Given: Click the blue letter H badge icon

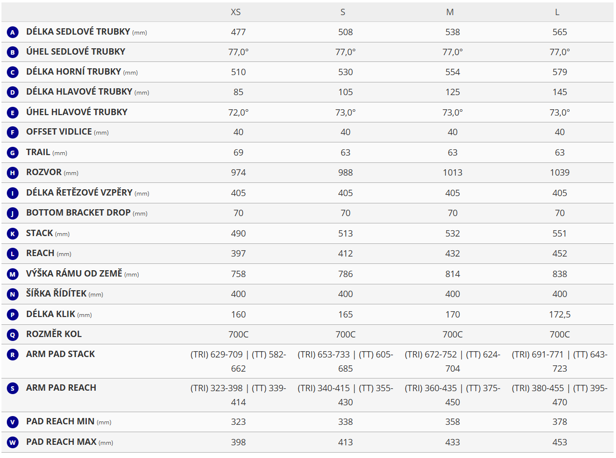Looking at the screenshot, I should (x=13, y=173).
